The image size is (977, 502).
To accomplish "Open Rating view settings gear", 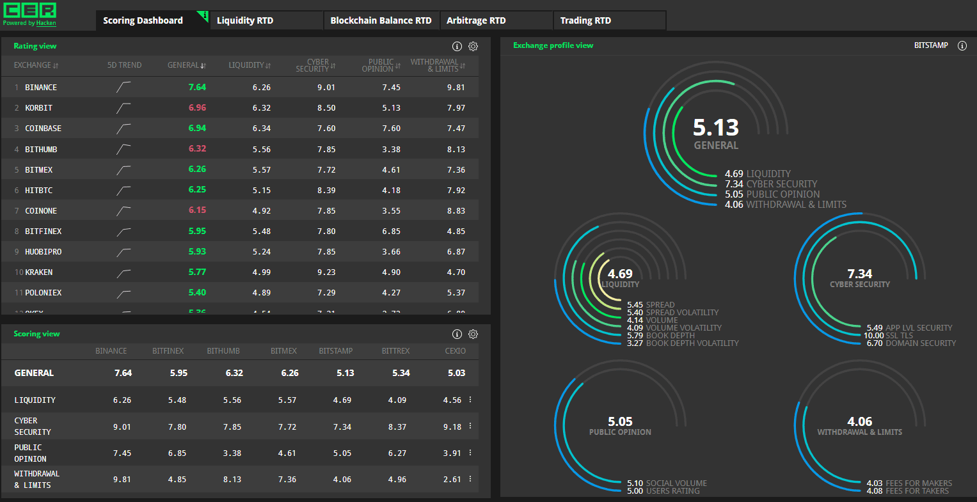I will (473, 46).
